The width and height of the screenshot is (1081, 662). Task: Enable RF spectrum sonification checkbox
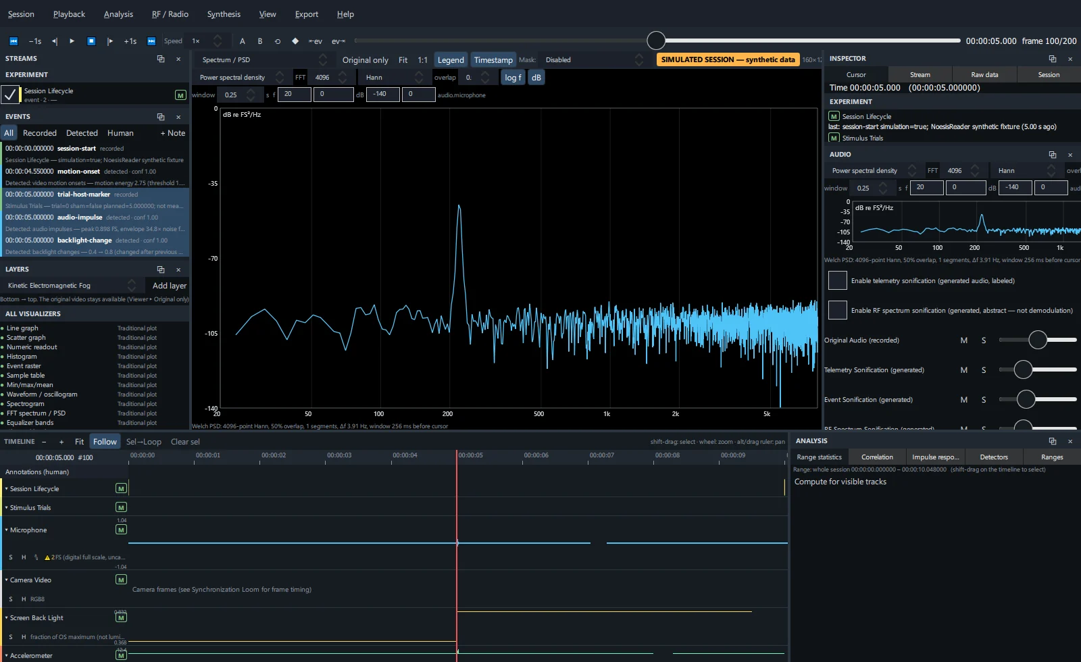point(838,310)
